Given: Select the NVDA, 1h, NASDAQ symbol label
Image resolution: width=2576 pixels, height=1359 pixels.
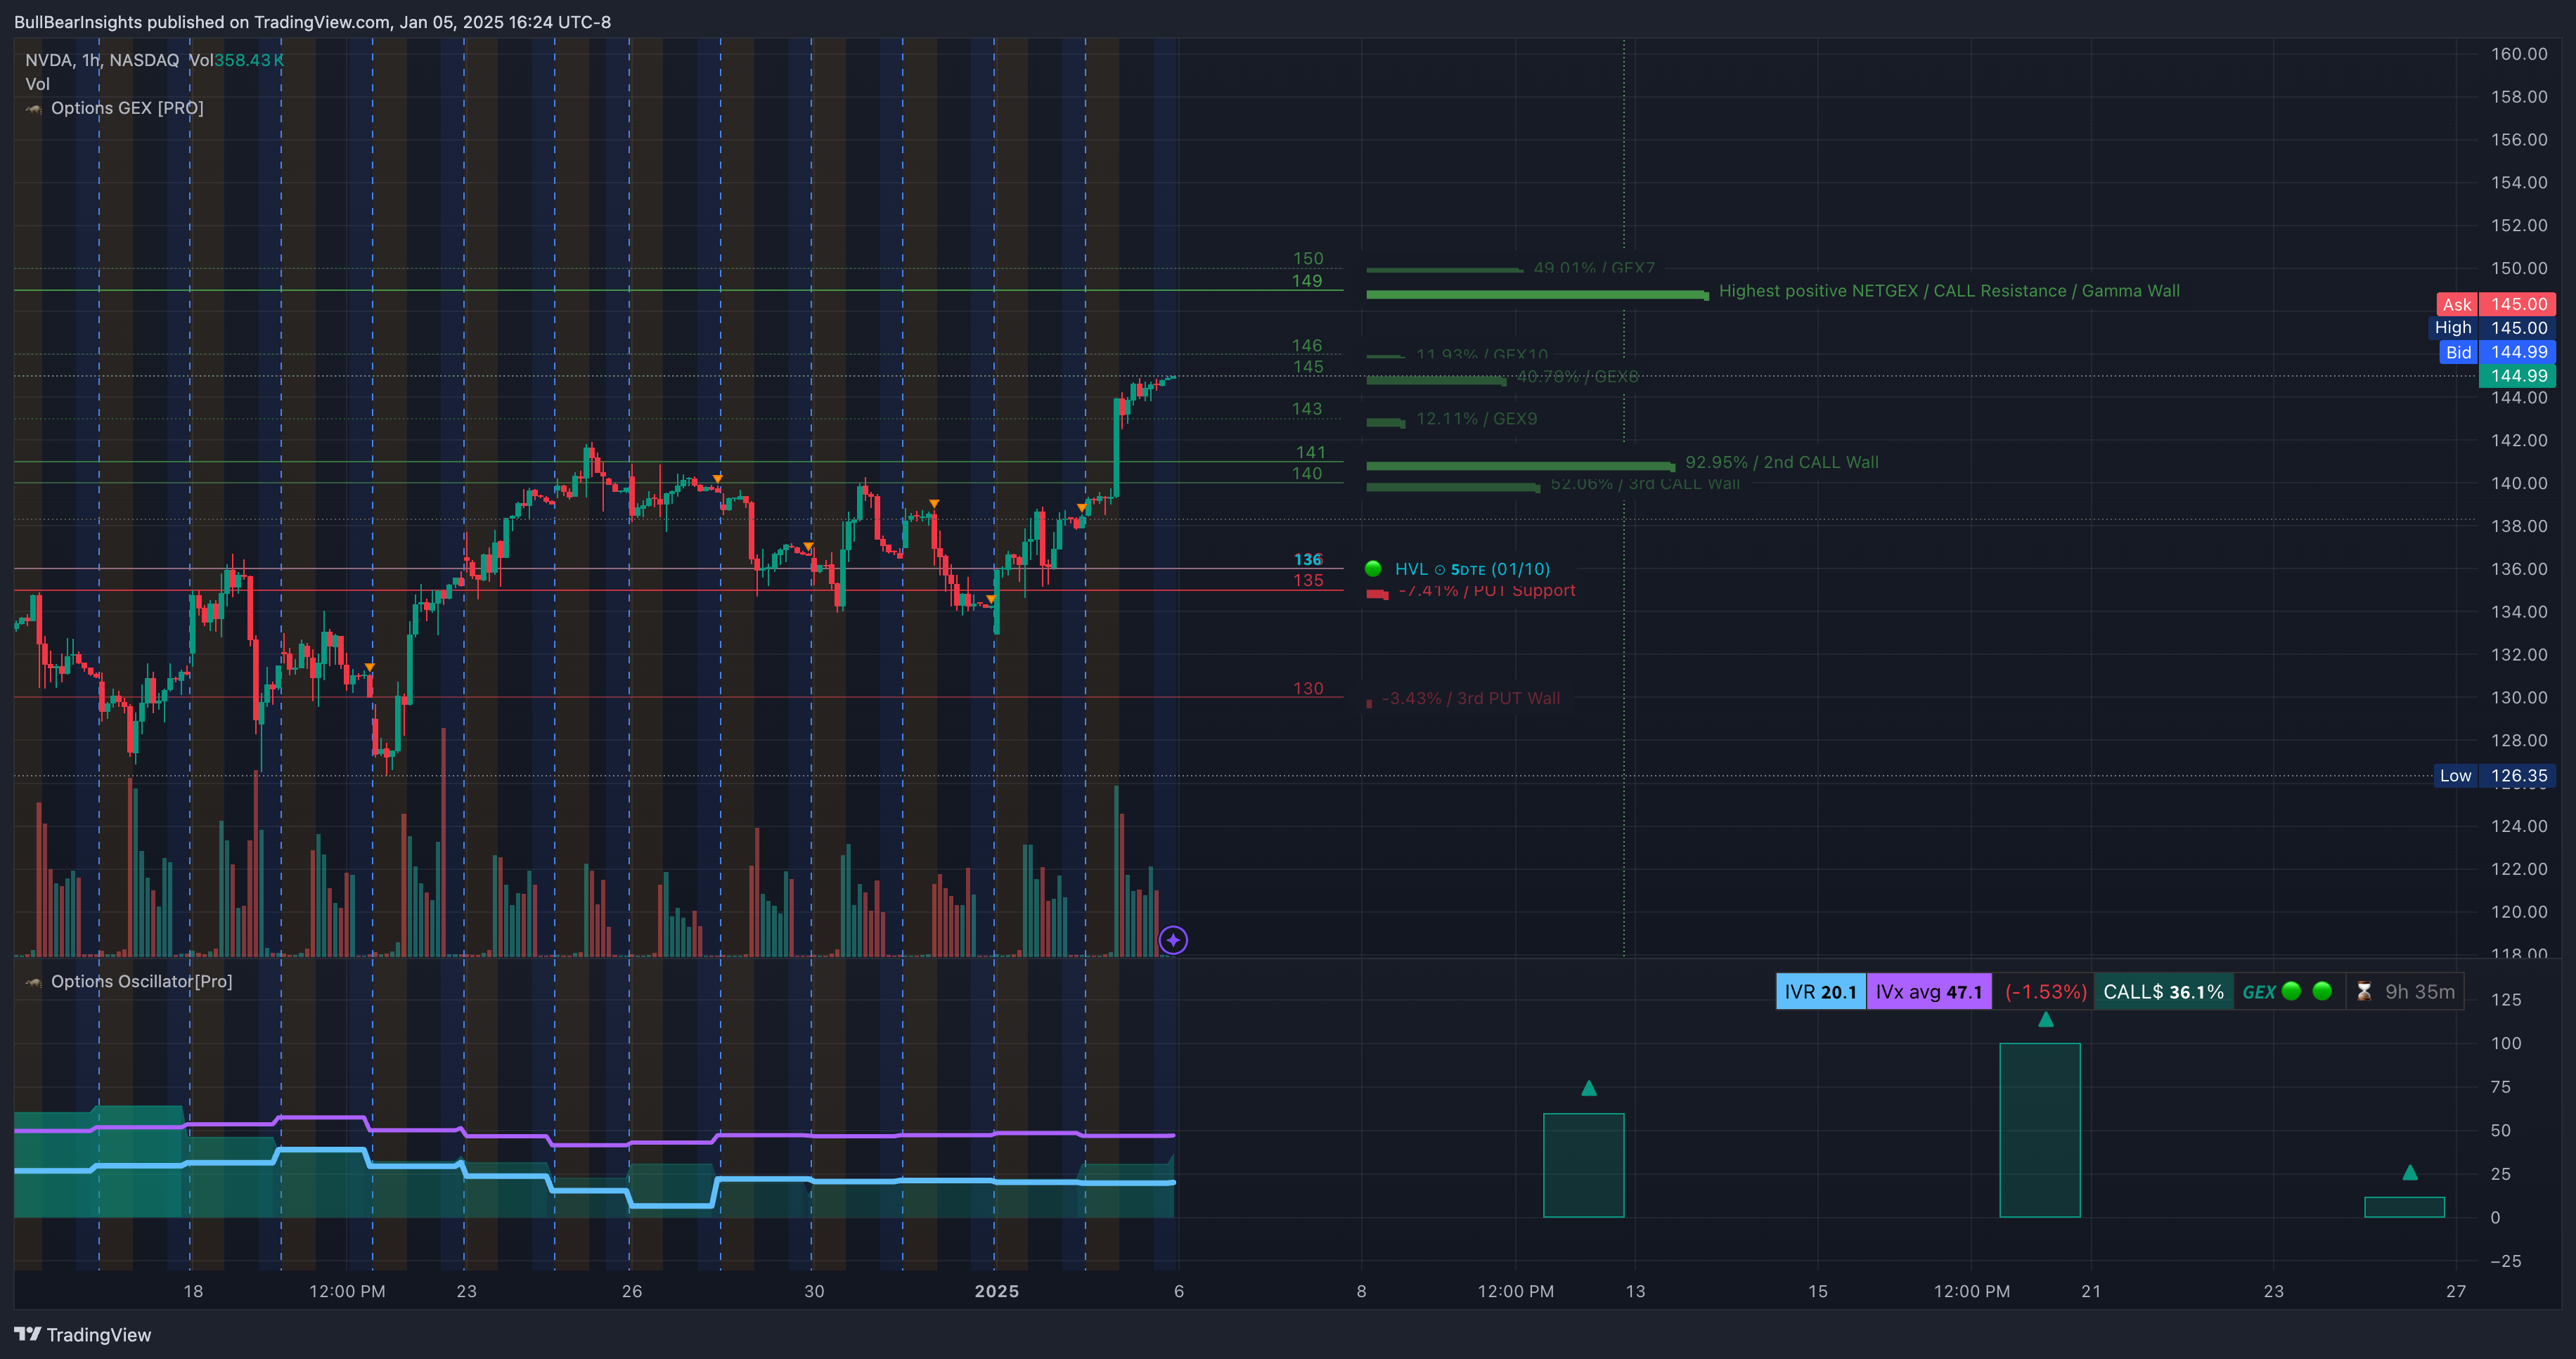Looking at the screenshot, I should [x=102, y=60].
